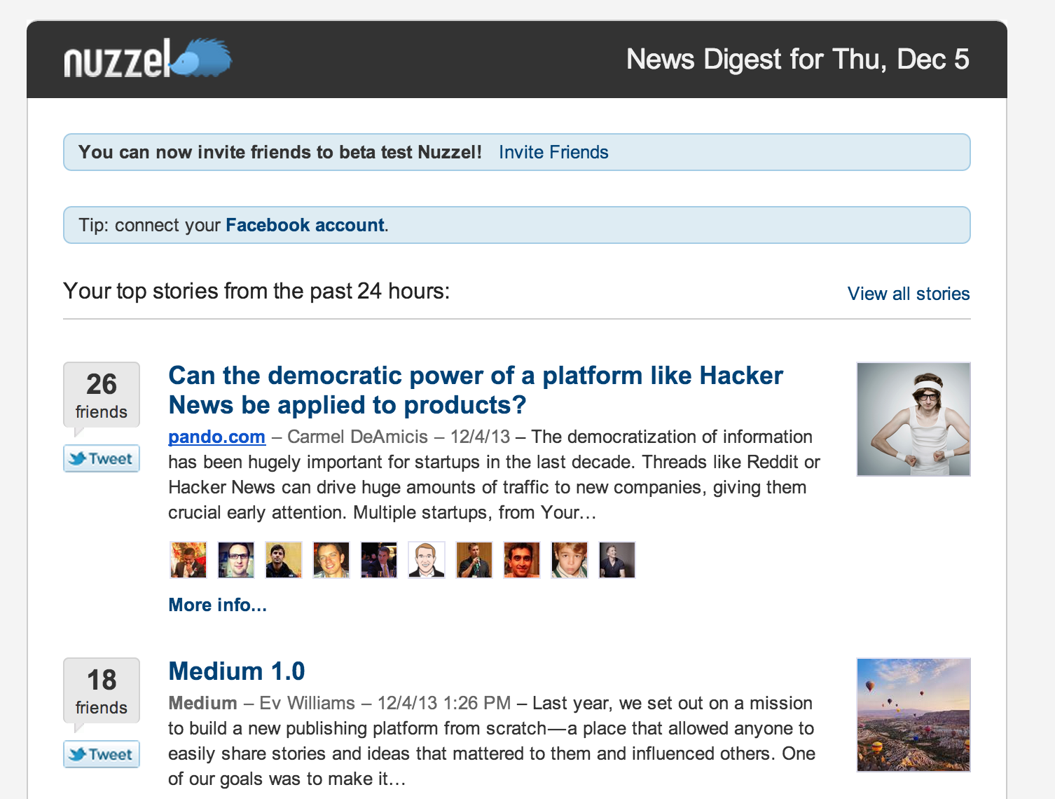Open the hot air balloons story thumbnail
Image resolution: width=1055 pixels, height=799 pixels.
[913, 715]
